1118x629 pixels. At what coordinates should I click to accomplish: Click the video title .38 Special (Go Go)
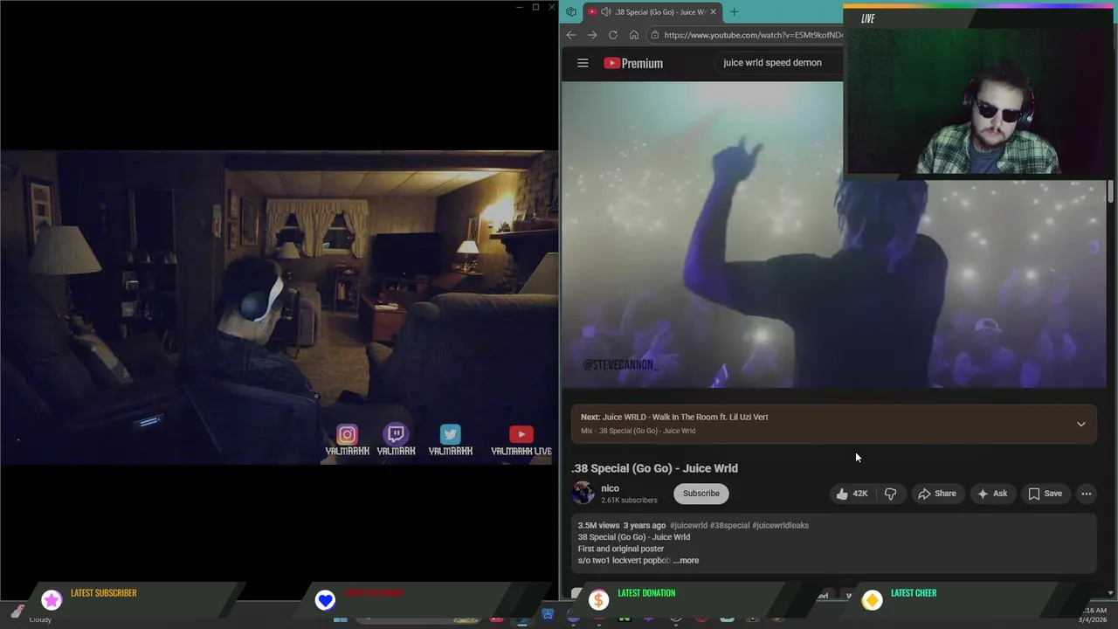click(x=654, y=468)
